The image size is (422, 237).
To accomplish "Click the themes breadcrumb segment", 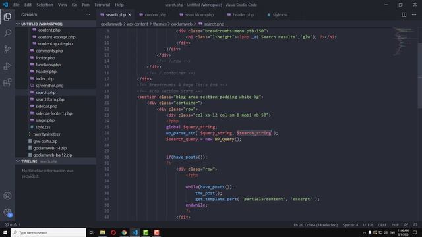I will click(x=160, y=24).
